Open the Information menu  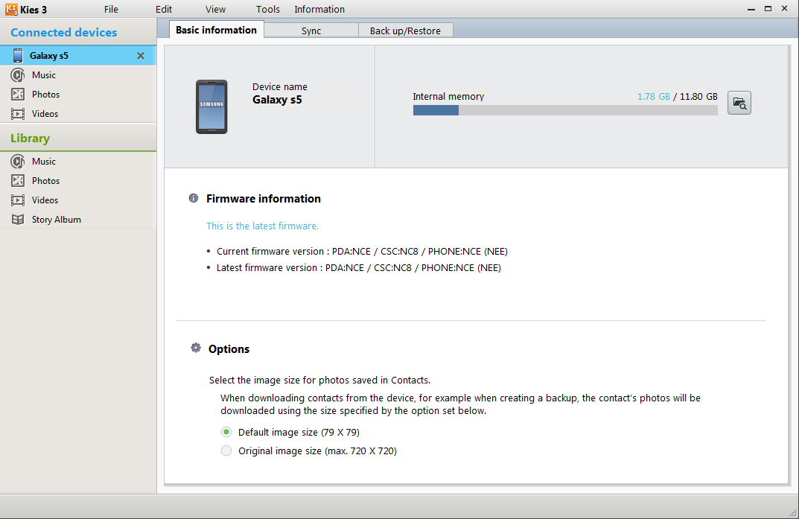tap(319, 9)
